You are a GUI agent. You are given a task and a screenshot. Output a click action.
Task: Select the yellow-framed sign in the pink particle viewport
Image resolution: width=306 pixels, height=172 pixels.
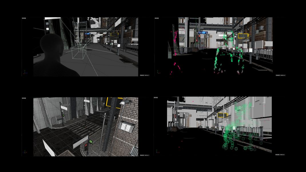click(243, 36)
